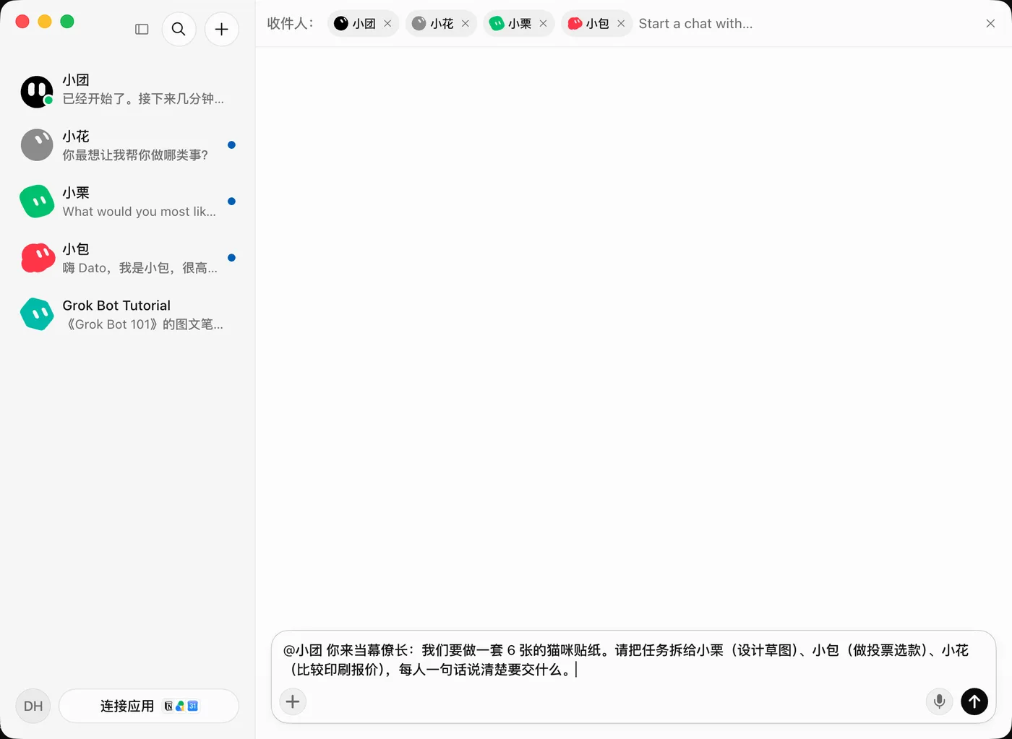The height and width of the screenshot is (739, 1012).
Task: Open the Grok Bot Tutorial conversation
Action: 128,314
